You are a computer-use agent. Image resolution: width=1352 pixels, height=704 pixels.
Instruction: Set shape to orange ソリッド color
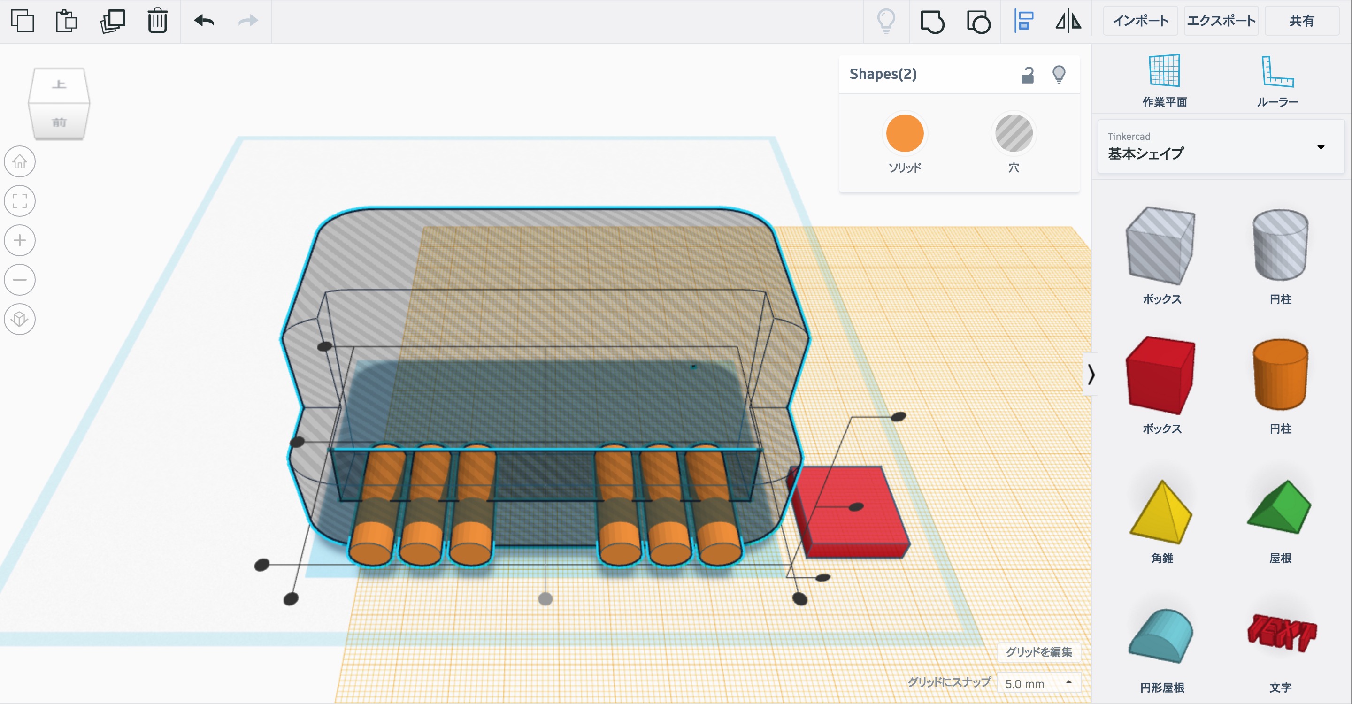pos(904,133)
